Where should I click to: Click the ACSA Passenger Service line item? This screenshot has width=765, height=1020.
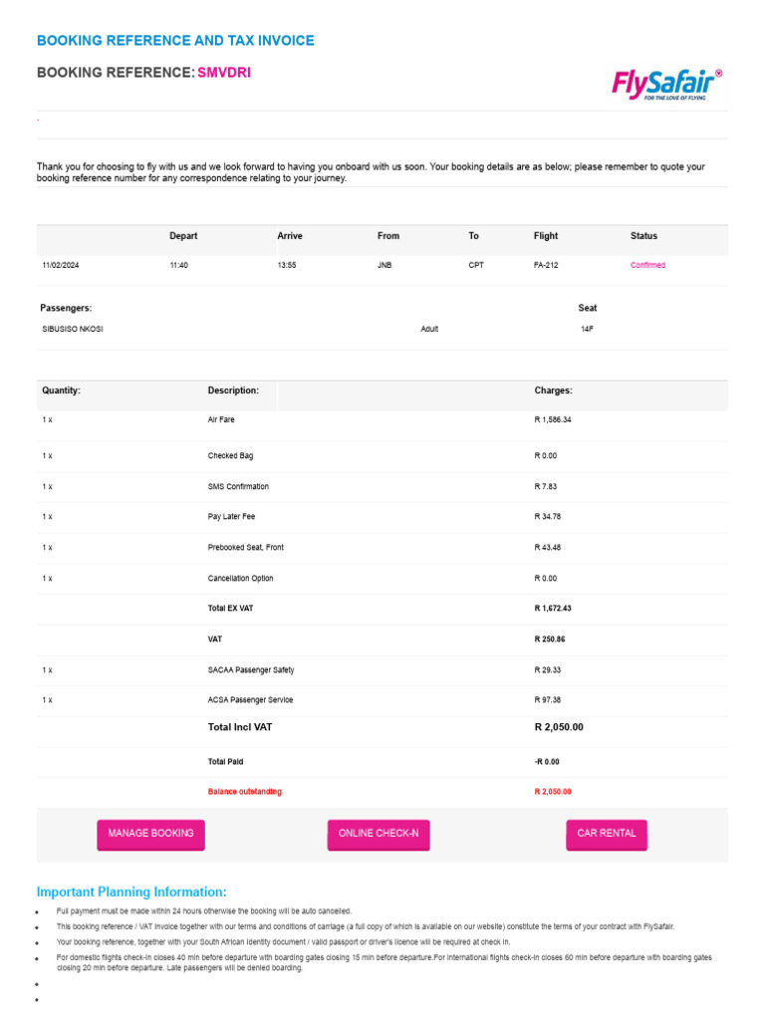(x=250, y=700)
